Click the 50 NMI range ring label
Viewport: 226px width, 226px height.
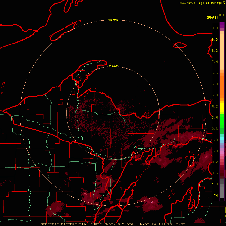[x=113, y=66]
